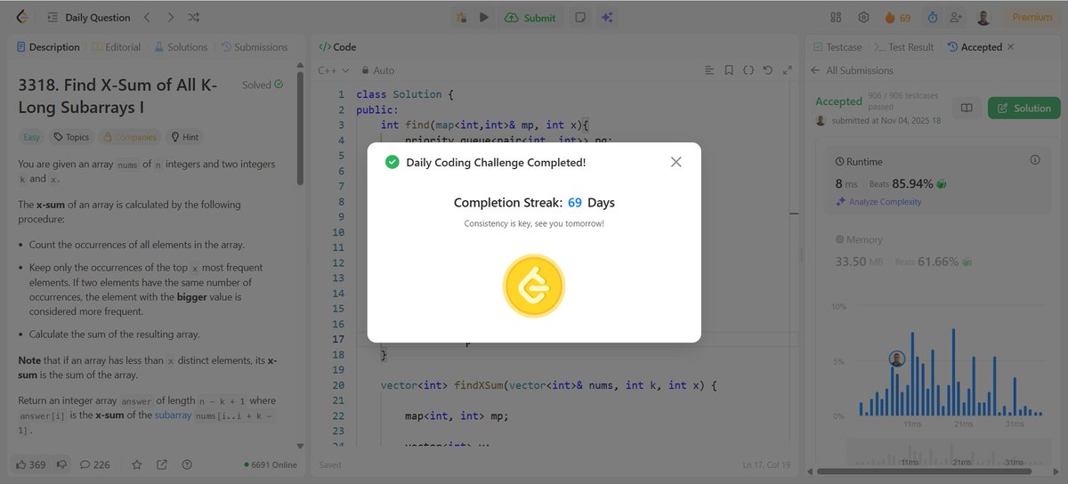The image size is (1068, 484).
Task: Click the debugger bug icon
Action: click(461, 17)
